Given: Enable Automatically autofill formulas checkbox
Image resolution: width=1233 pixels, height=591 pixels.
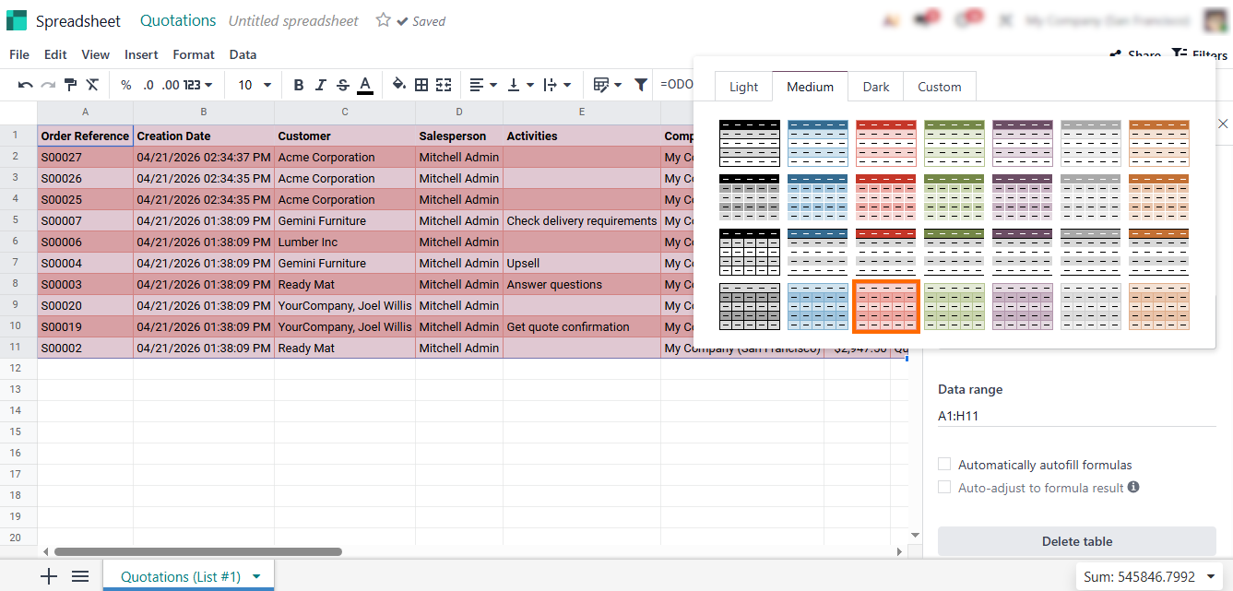Looking at the screenshot, I should pyautogui.click(x=944, y=465).
